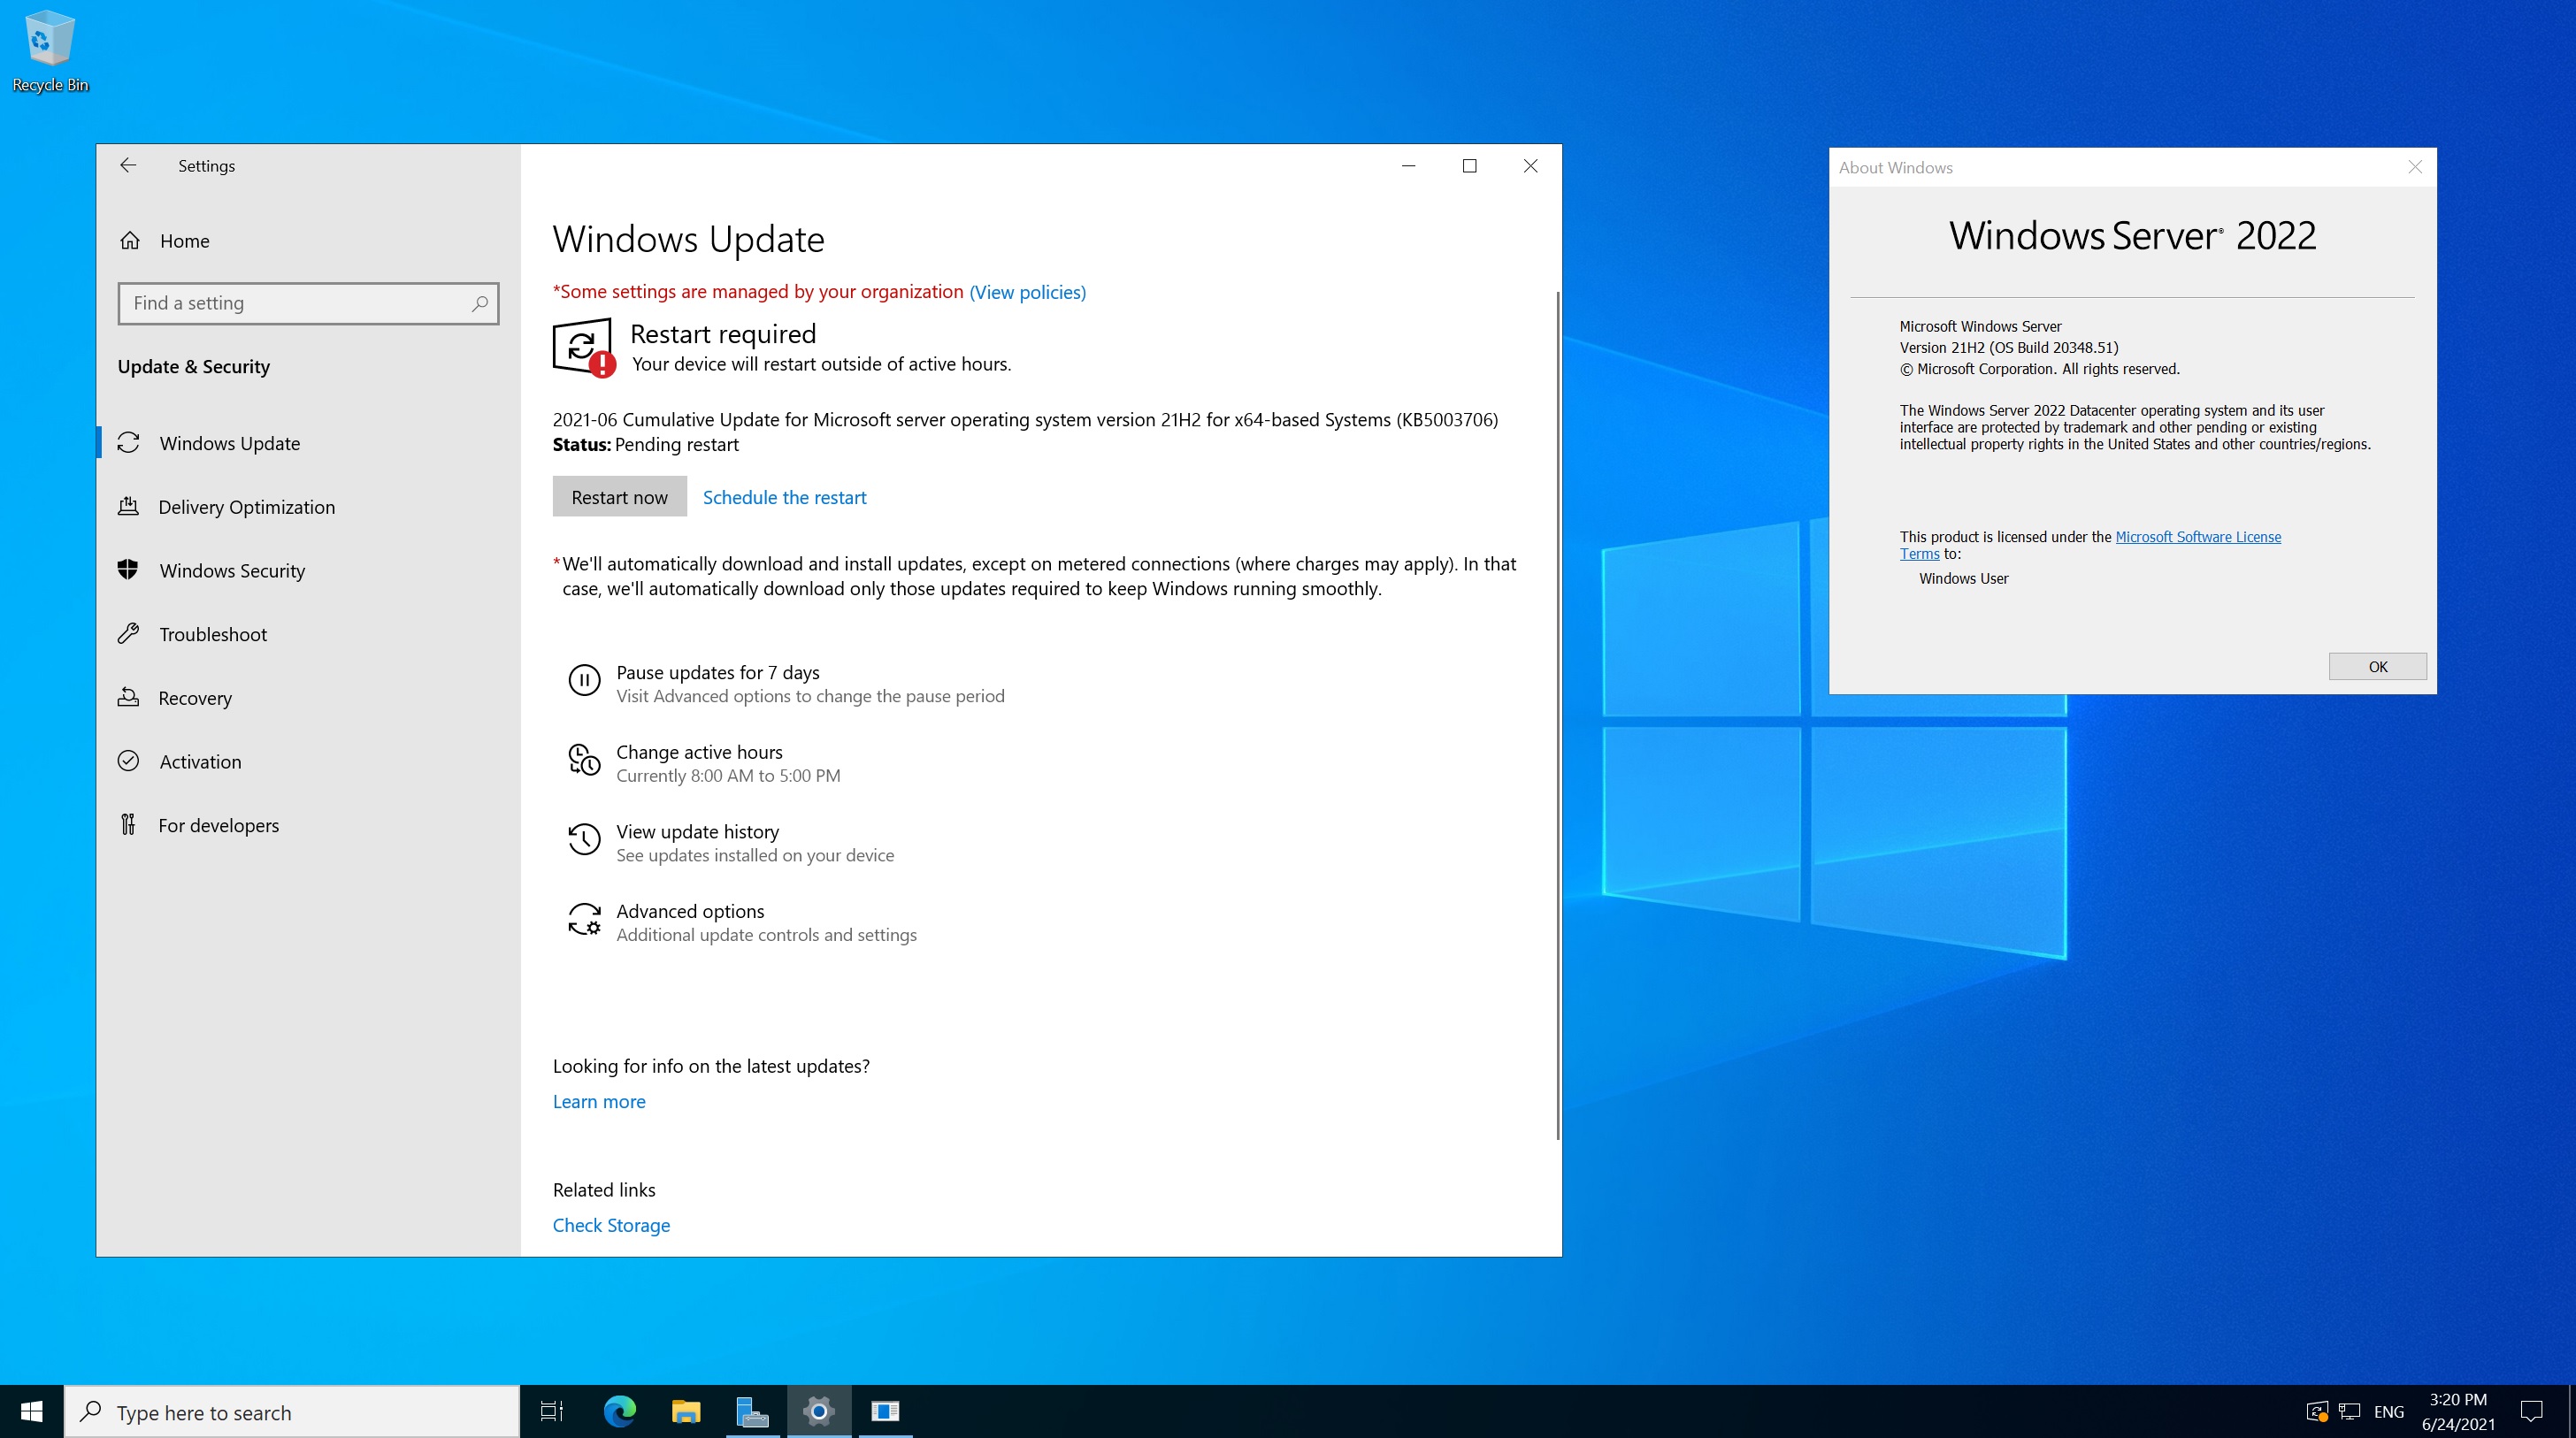Select the For developers sidebar icon

pyautogui.click(x=128, y=824)
